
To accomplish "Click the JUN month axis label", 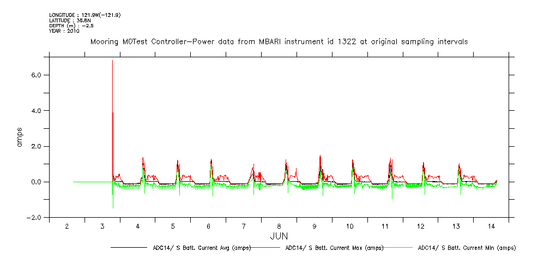I will pos(279,236).
